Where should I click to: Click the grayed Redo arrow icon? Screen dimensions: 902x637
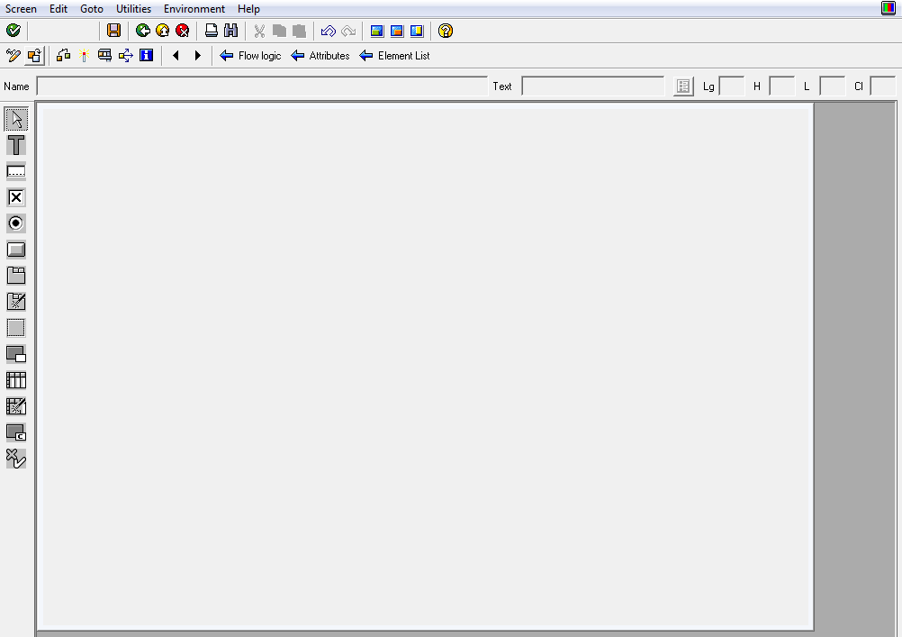coord(348,31)
